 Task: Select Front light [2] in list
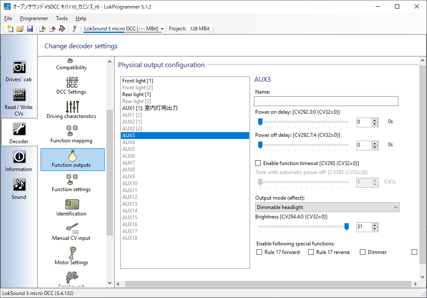(x=185, y=88)
